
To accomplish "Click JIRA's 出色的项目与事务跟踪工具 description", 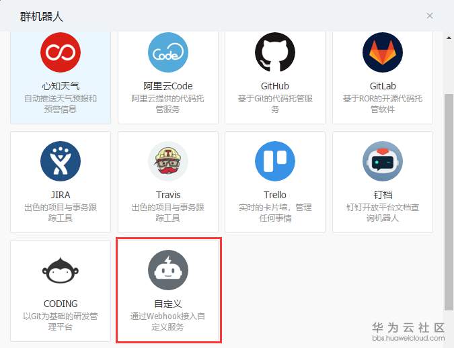I will coord(61,212).
